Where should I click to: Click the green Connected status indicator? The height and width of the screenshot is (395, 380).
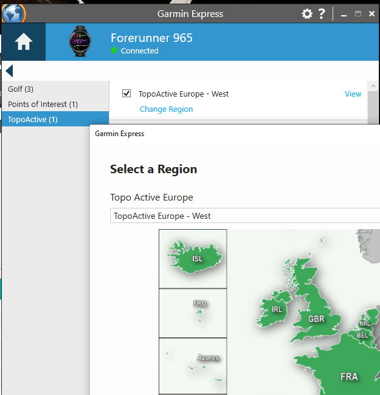(114, 50)
